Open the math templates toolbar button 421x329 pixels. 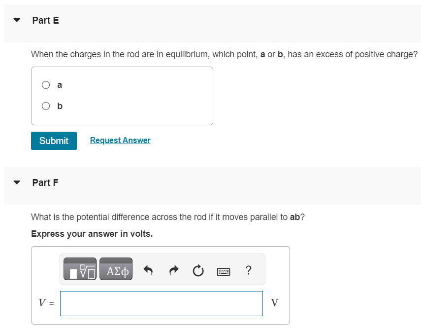click(80, 269)
